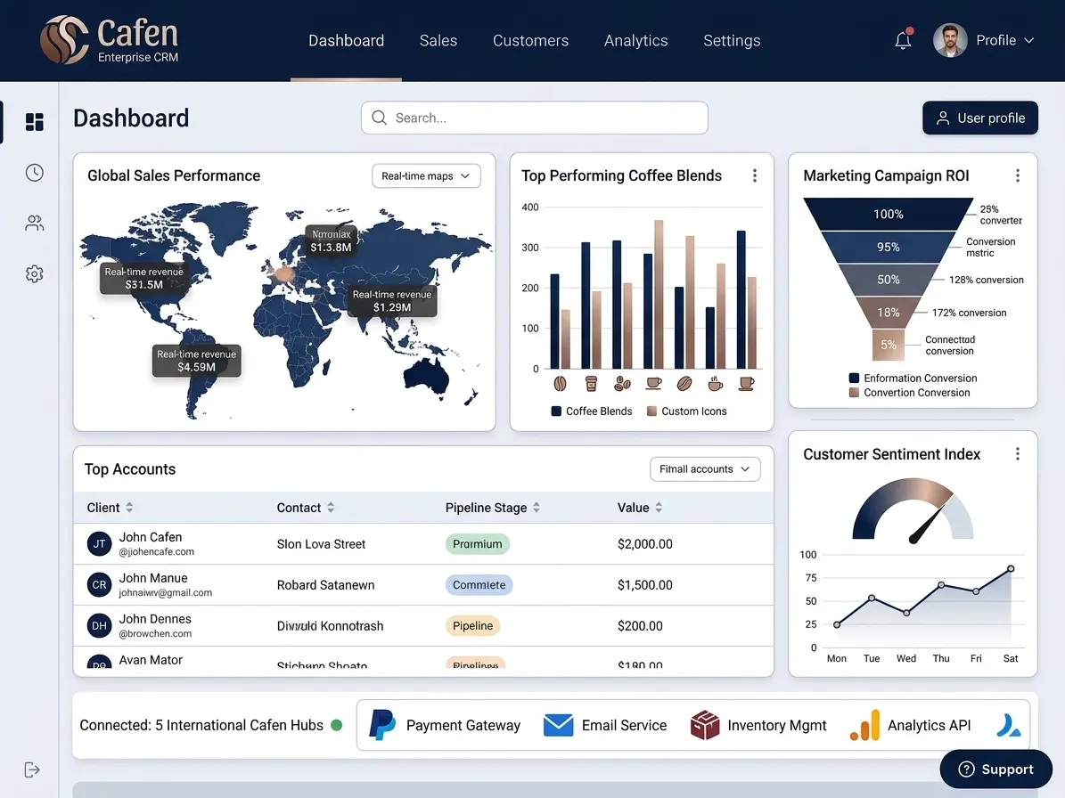
Task: Switch to the Sales tab
Action: (438, 41)
